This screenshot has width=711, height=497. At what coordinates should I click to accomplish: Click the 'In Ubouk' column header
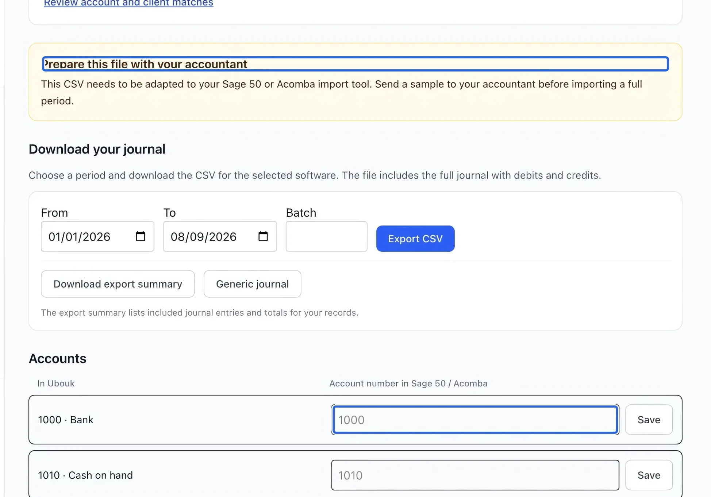pos(56,384)
